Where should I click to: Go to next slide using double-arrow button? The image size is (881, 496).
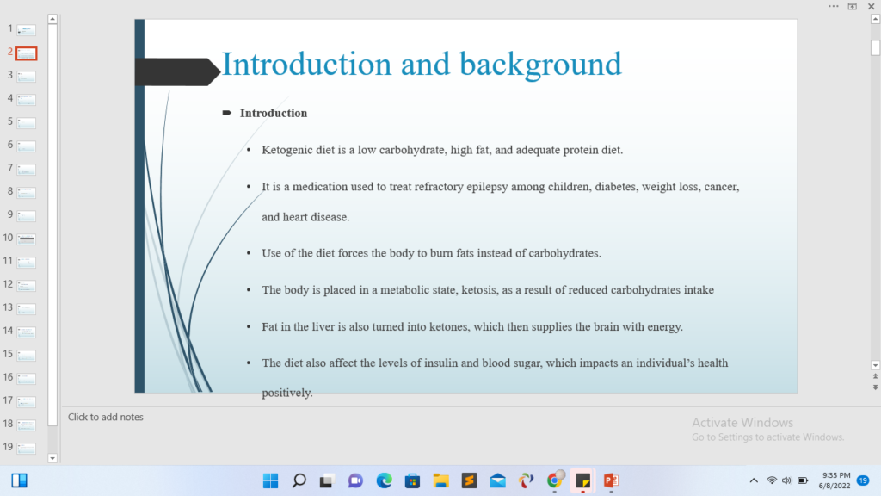pos(875,387)
